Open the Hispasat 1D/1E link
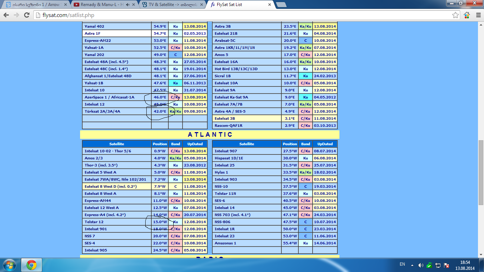484x272 pixels. (x=229, y=158)
